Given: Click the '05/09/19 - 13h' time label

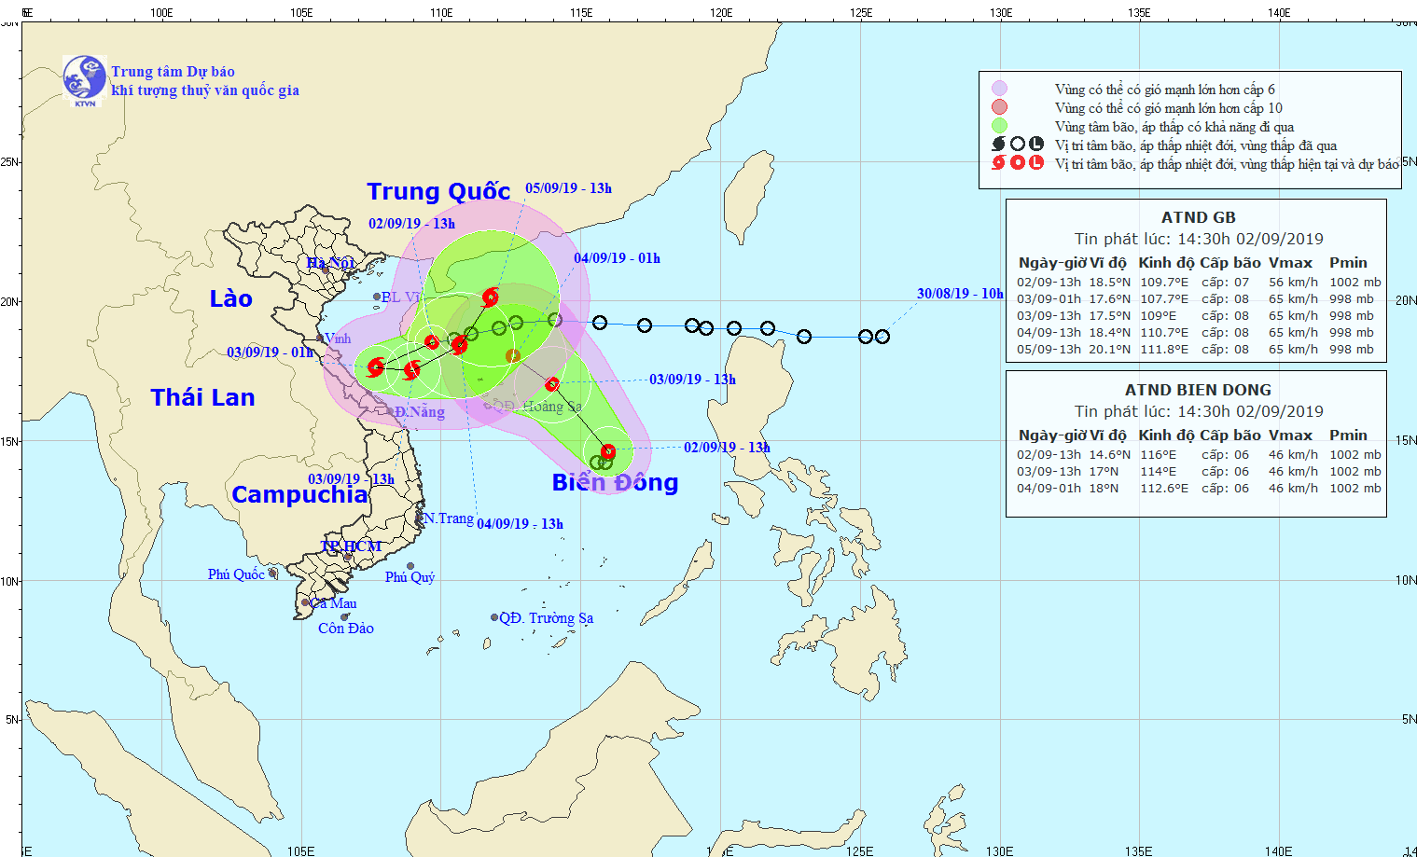Looking at the screenshot, I should 568,188.
